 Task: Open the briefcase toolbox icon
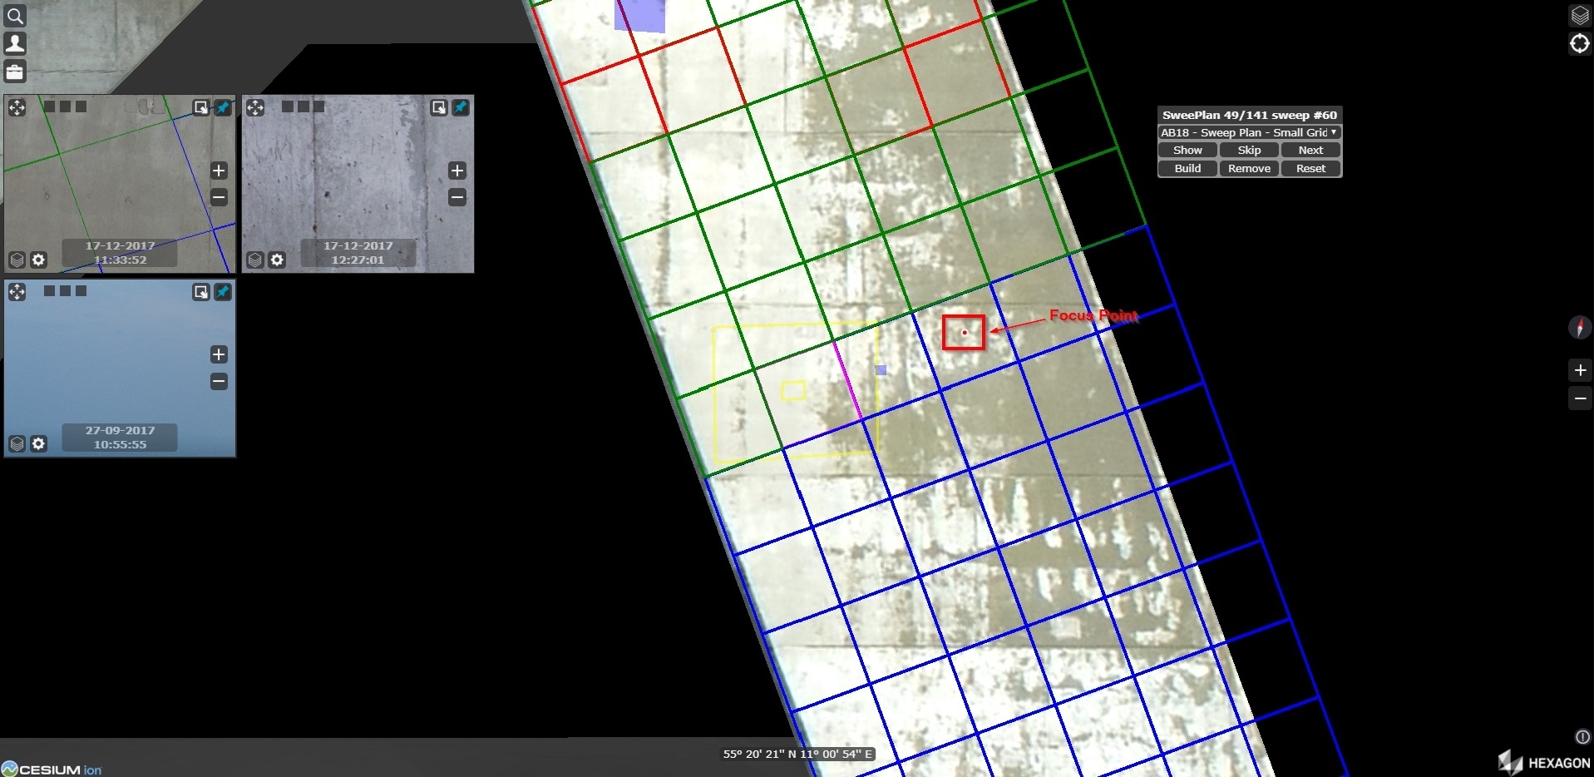tap(15, 72)
